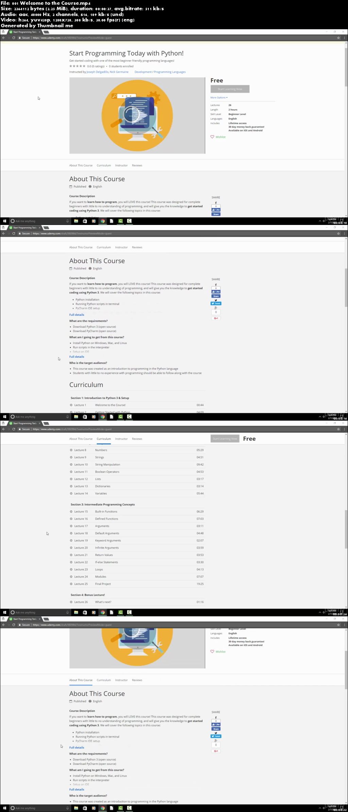Click Start Learning Now in the sticky header

pyautogui.click(x=225, y=439)
